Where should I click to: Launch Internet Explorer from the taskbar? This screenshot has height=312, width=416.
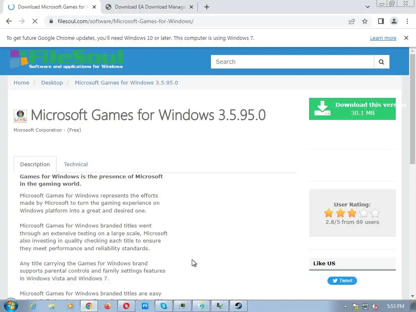[33, 306]
